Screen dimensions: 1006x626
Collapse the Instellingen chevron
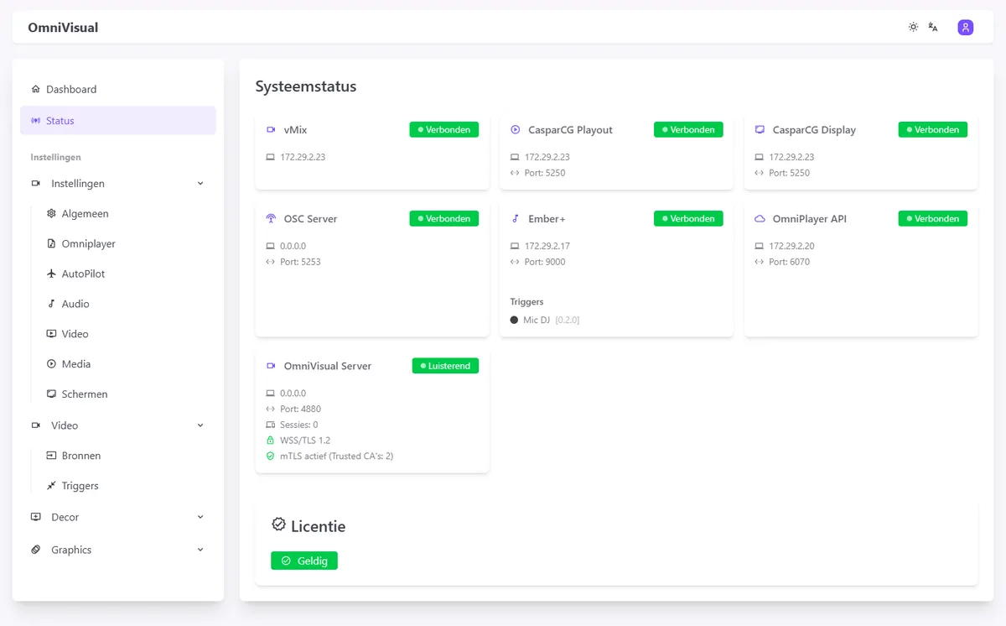[200, 184]
